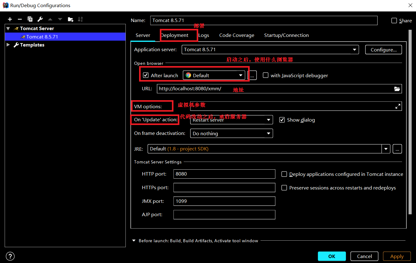Toggle the After launch checkbox
Screen dimensions: 416x263
click(146, 75)
